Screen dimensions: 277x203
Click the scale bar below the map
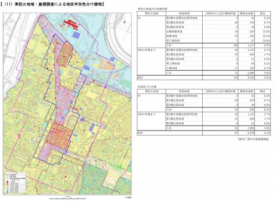point(68,197)
